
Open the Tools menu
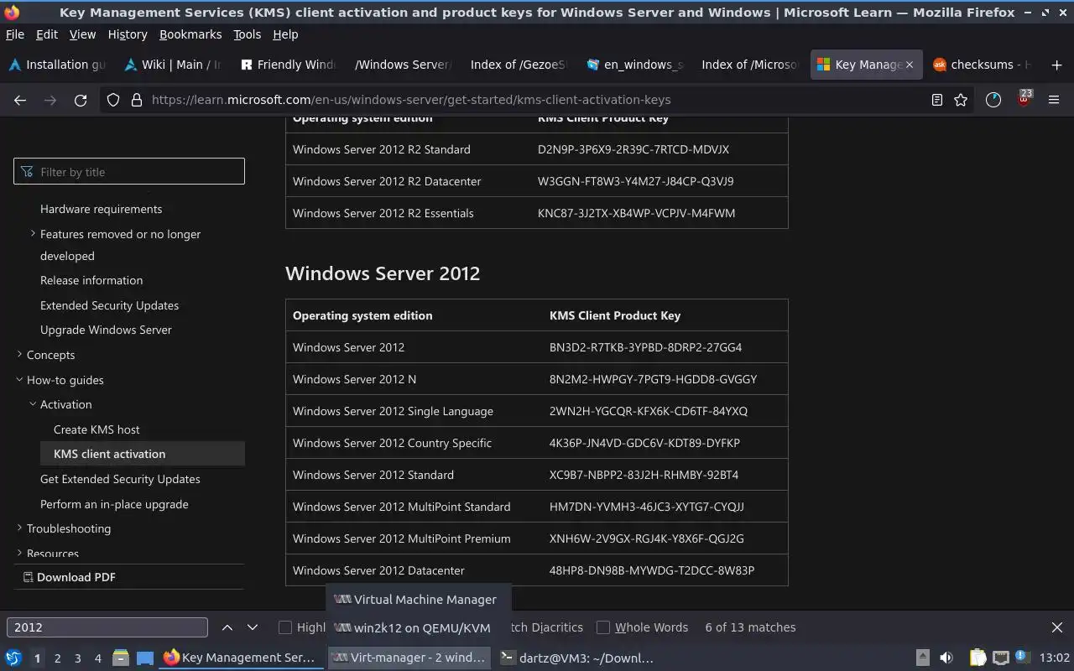click(248, 34)
